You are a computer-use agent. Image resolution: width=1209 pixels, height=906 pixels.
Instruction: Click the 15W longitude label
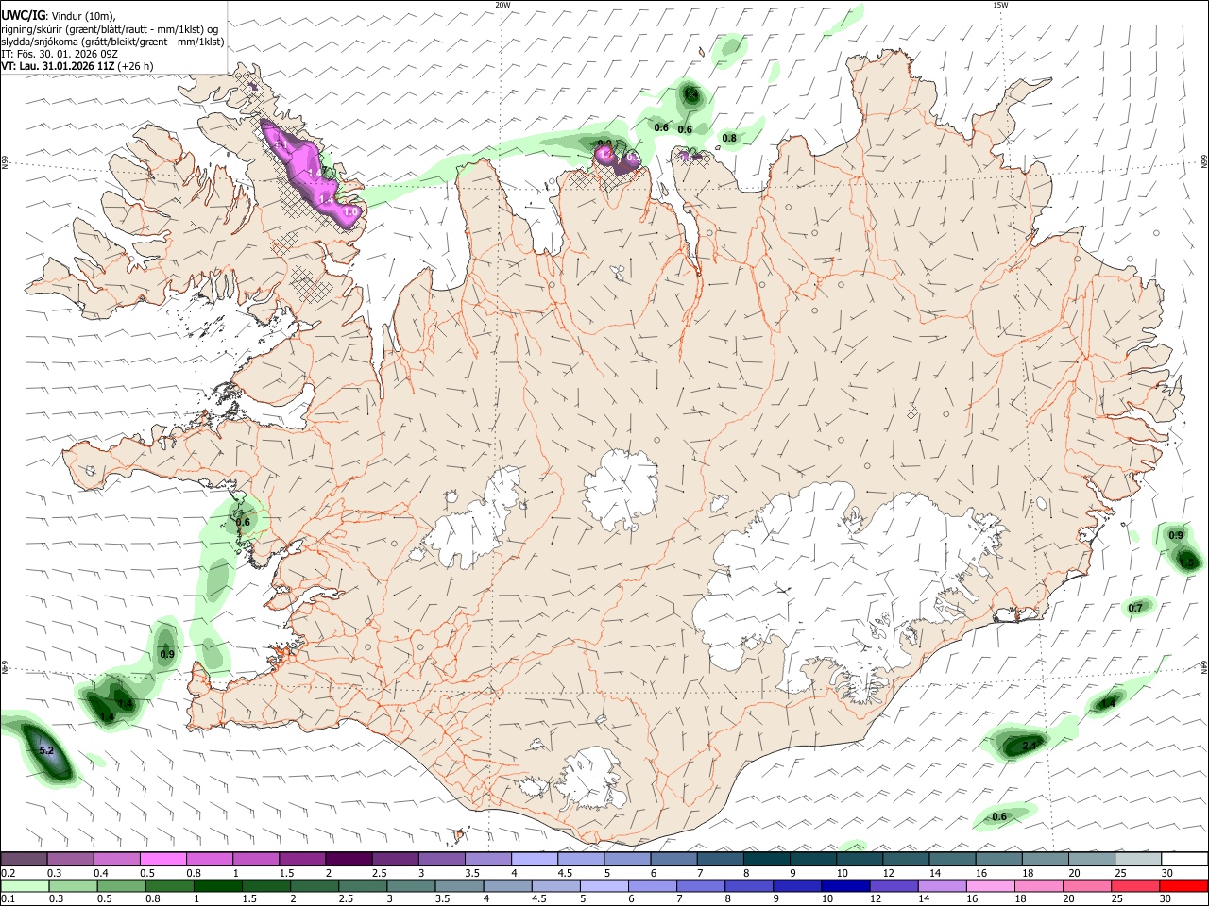click(x=1000, y=5)
